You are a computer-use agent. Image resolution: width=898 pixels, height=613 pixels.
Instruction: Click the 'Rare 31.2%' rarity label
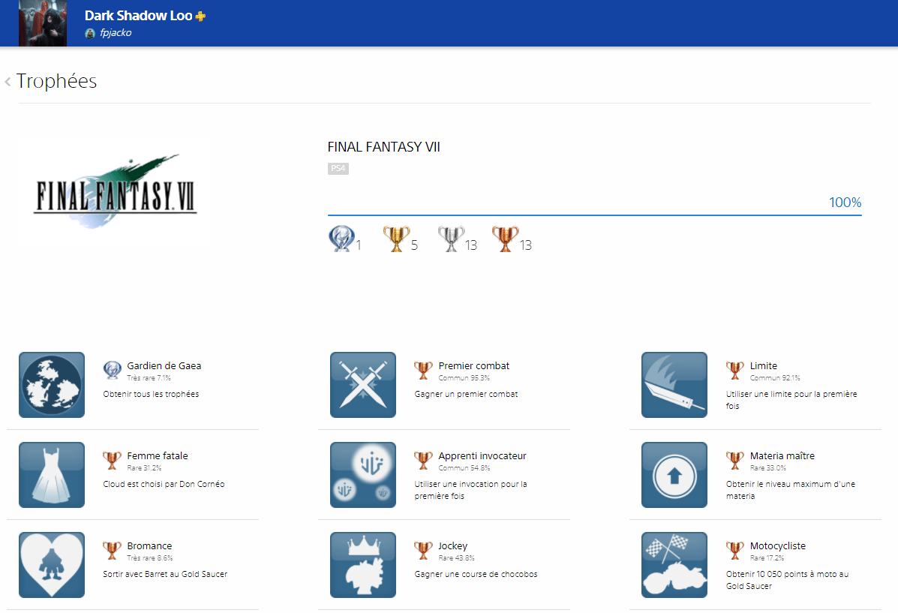(144, 468)
